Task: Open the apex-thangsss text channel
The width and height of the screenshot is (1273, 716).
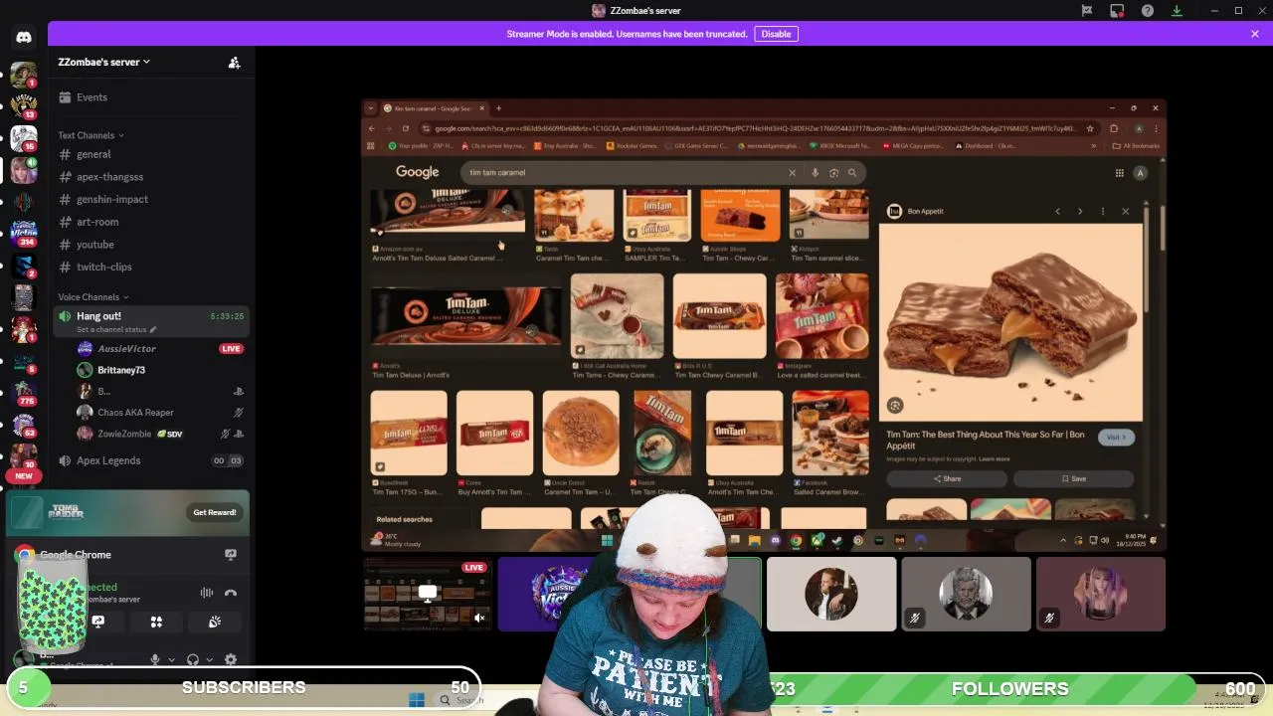Action: pyautogui.click(x=149, y=177)
